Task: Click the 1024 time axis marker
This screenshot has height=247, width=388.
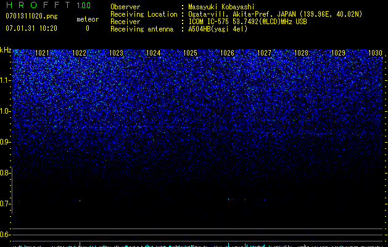Action: (x=153, y=53)
